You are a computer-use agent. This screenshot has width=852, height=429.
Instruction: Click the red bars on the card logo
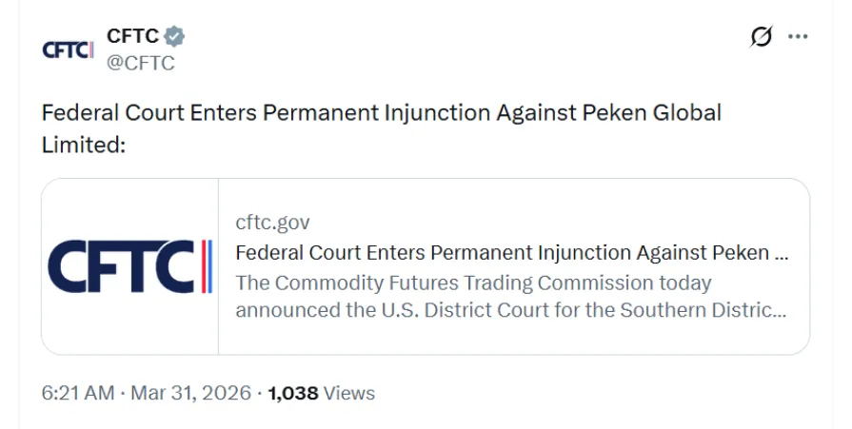(205, 266)
